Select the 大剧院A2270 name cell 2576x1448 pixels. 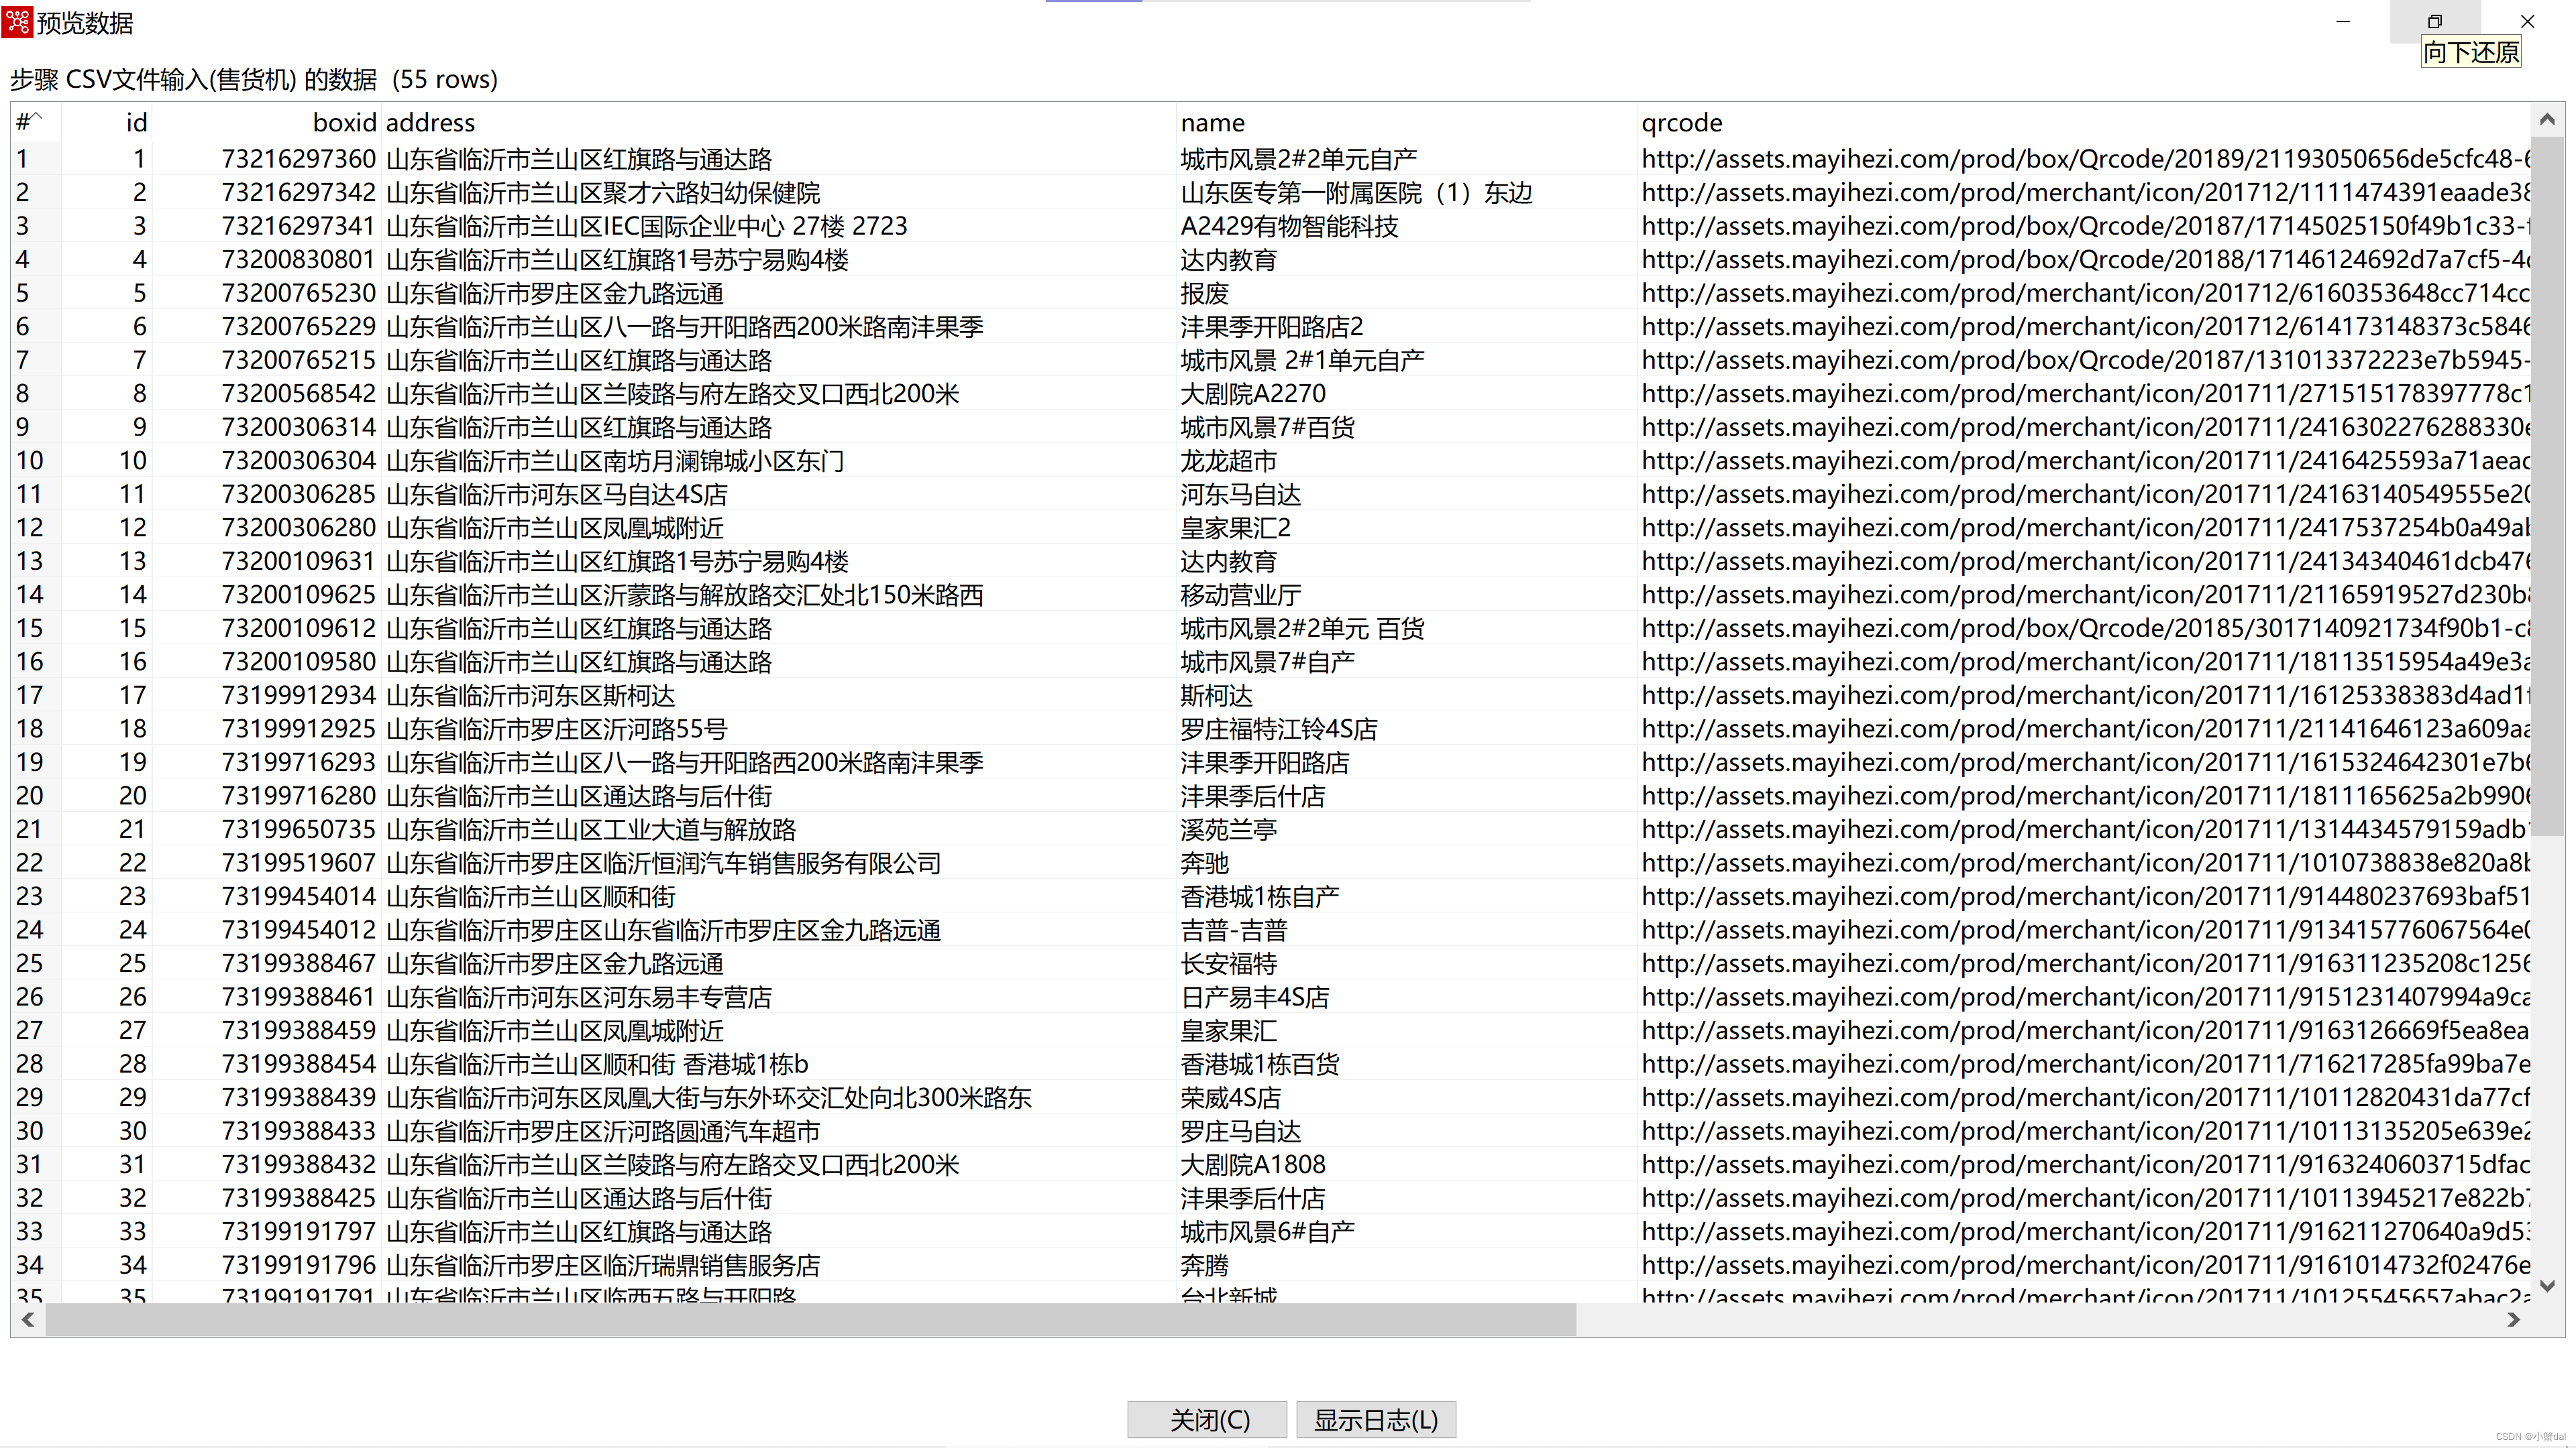tap(1252, 394)
